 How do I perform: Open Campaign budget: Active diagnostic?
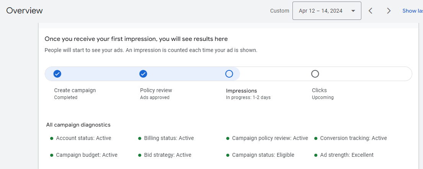coord(87,155)
